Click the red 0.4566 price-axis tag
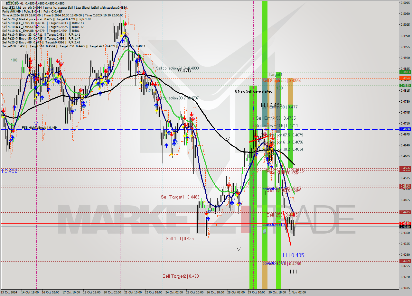The height and width of the screenshot is (296, 412). coord(405,168)
